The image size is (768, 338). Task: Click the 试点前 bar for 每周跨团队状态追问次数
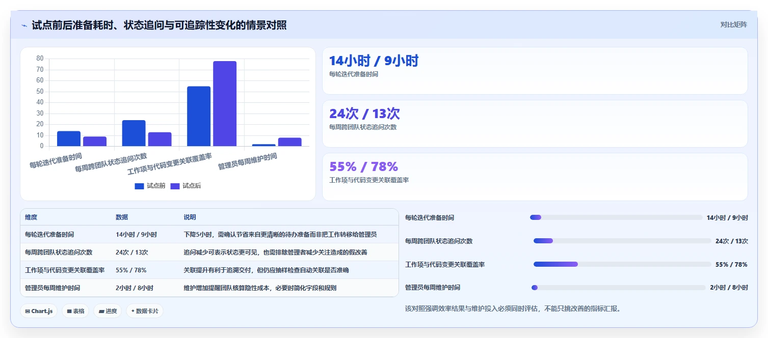pos(134,133)
